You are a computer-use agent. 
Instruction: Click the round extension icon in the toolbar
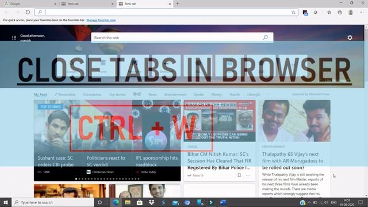click(x=316, y=12)
